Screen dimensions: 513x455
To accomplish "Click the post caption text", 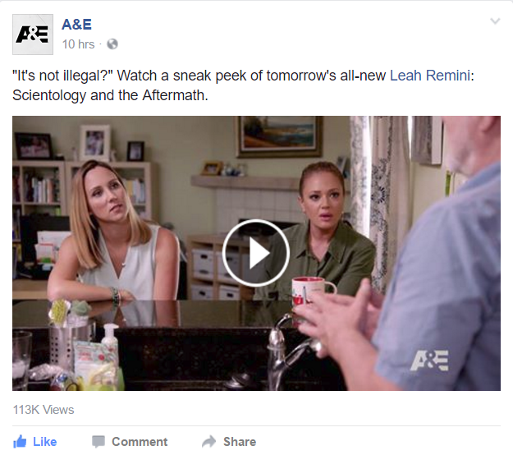I will click(x=243, y=85).
